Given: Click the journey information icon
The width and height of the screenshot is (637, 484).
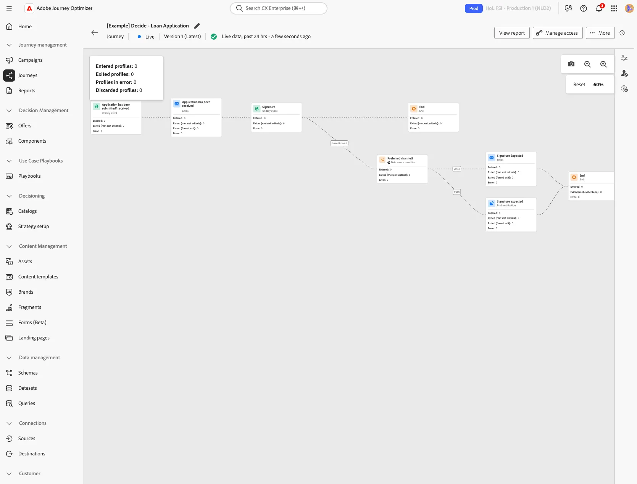Looking at the screenshot, I should (622, 33).
